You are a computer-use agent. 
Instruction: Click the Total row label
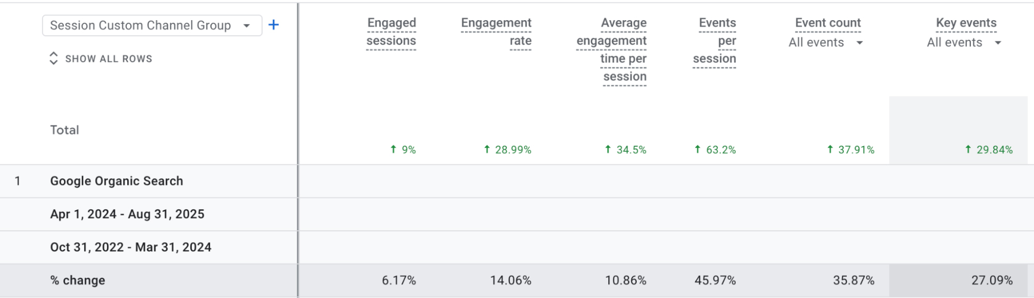(65, 130)
